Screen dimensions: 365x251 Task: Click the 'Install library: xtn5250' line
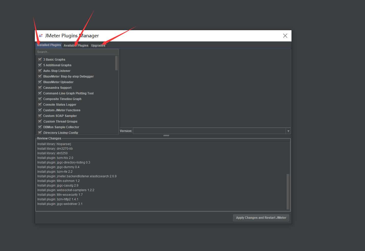tap(53, 153)
